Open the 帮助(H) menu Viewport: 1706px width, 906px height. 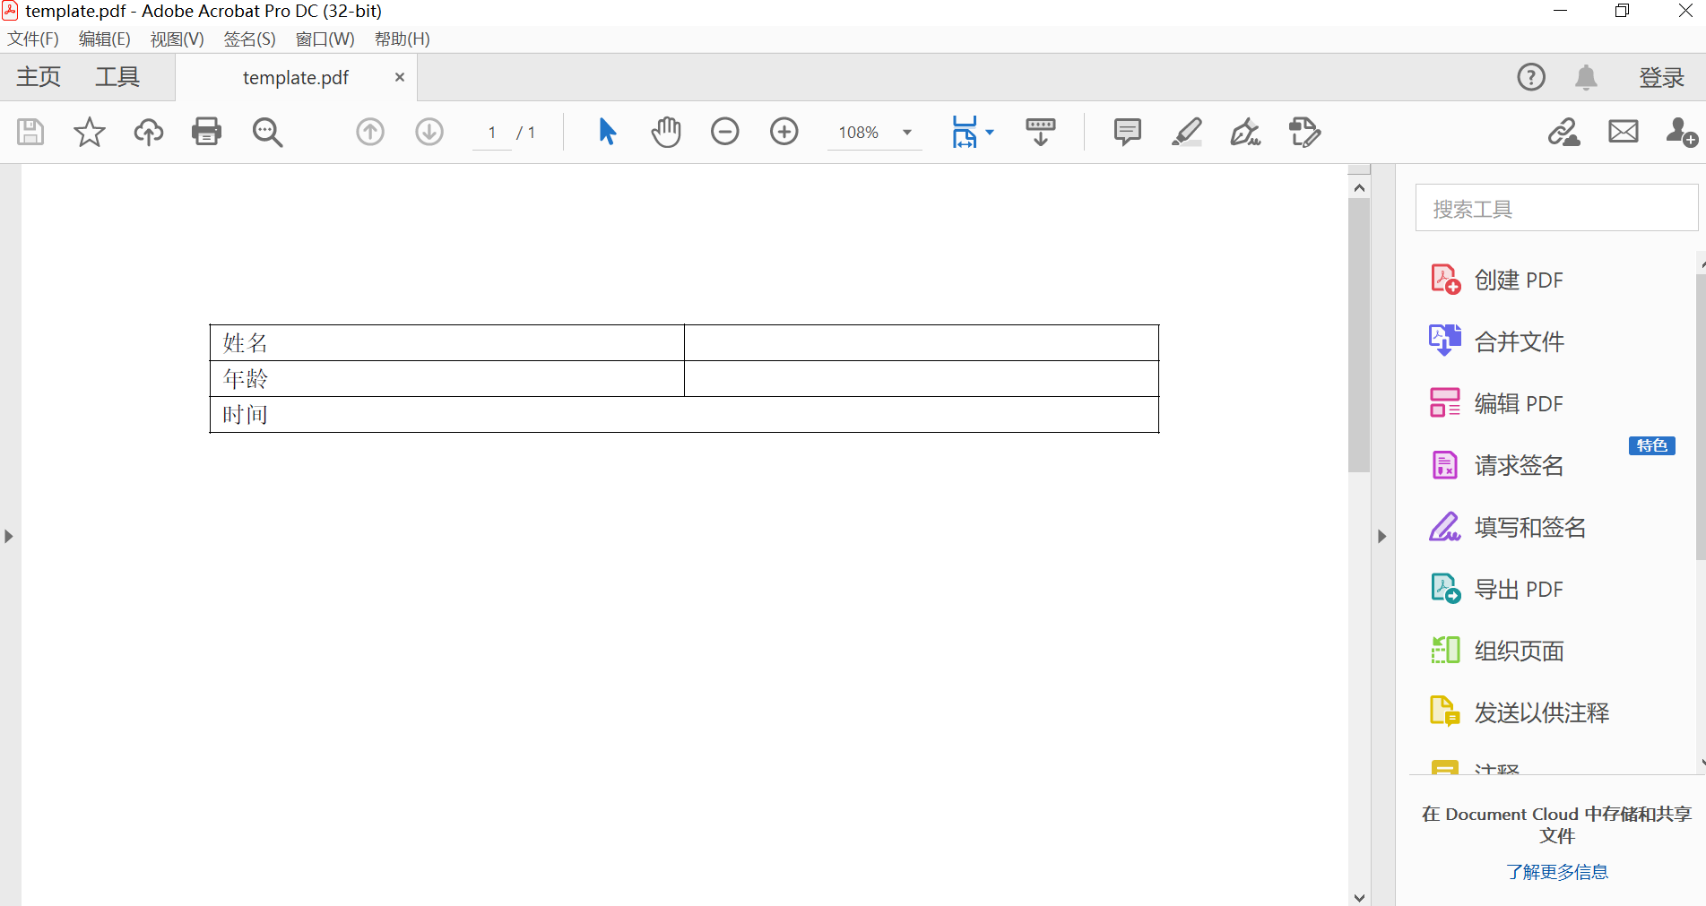402,39
